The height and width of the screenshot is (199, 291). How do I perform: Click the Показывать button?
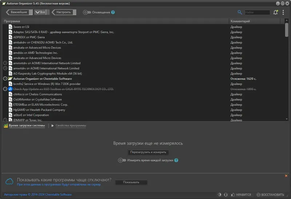tap(131, 182)
